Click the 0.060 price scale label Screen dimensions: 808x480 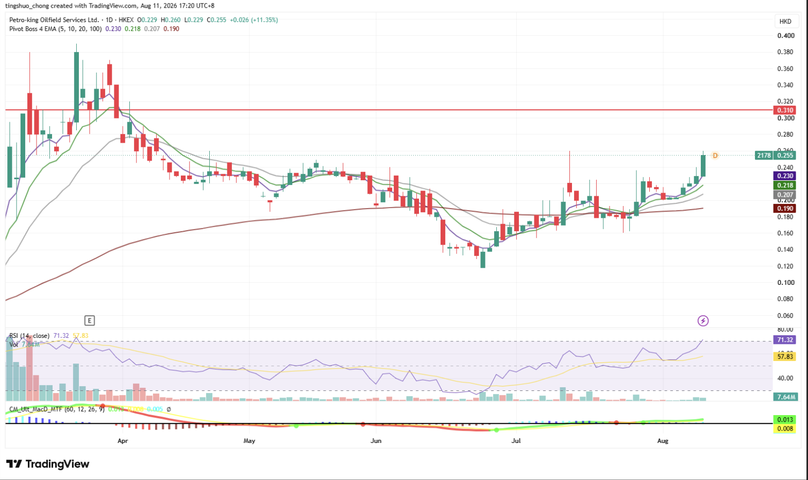[x=786, y=316]
